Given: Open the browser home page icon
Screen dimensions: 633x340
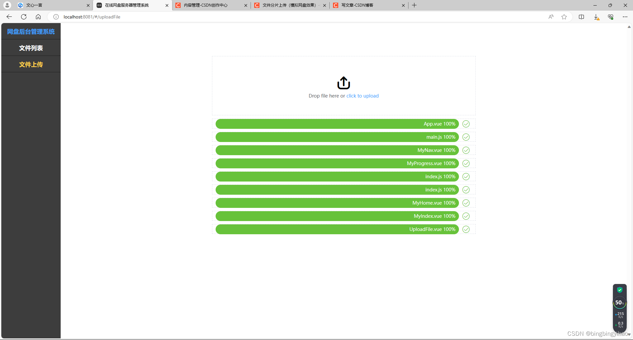Looking at the screenshot, I should coord(38,17).
